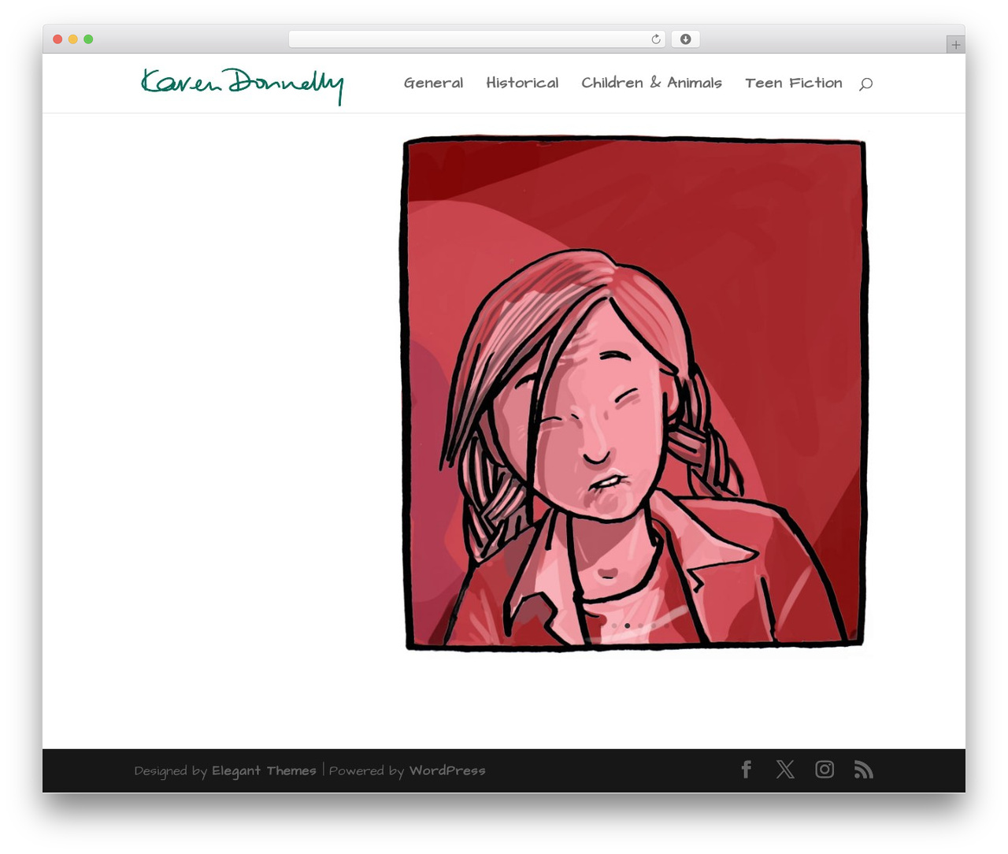Open the Facebook footer icon
Viewport: 1008px width, 854px height.
(x=747, y=770)
